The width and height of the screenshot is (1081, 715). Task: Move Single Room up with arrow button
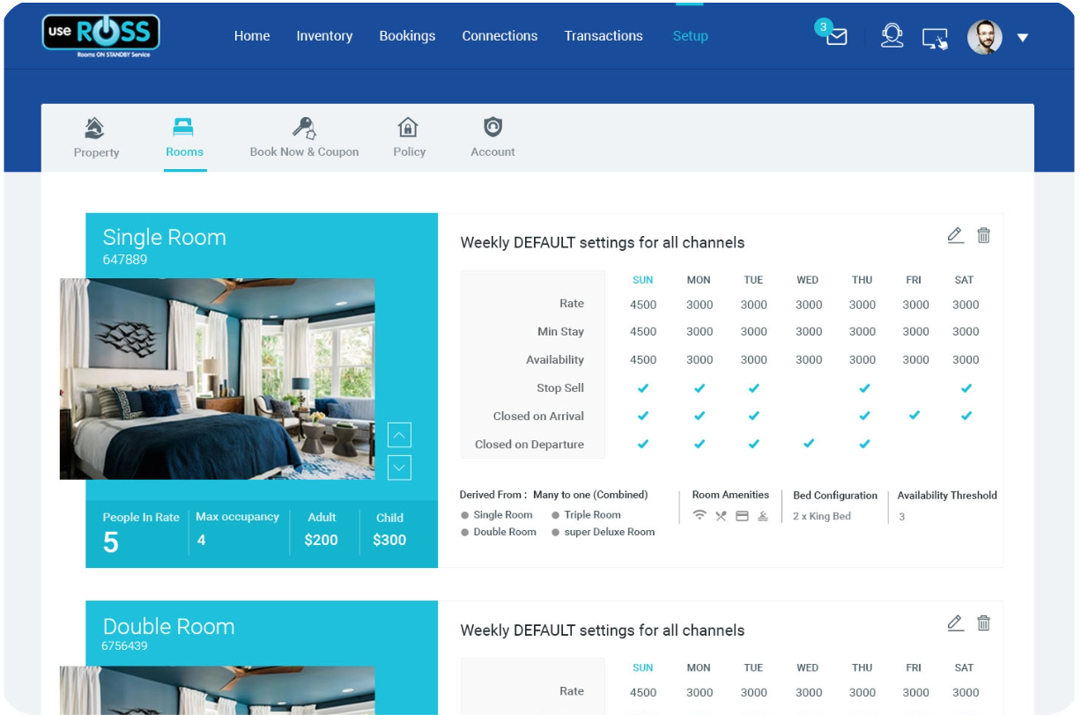(399, 435)
